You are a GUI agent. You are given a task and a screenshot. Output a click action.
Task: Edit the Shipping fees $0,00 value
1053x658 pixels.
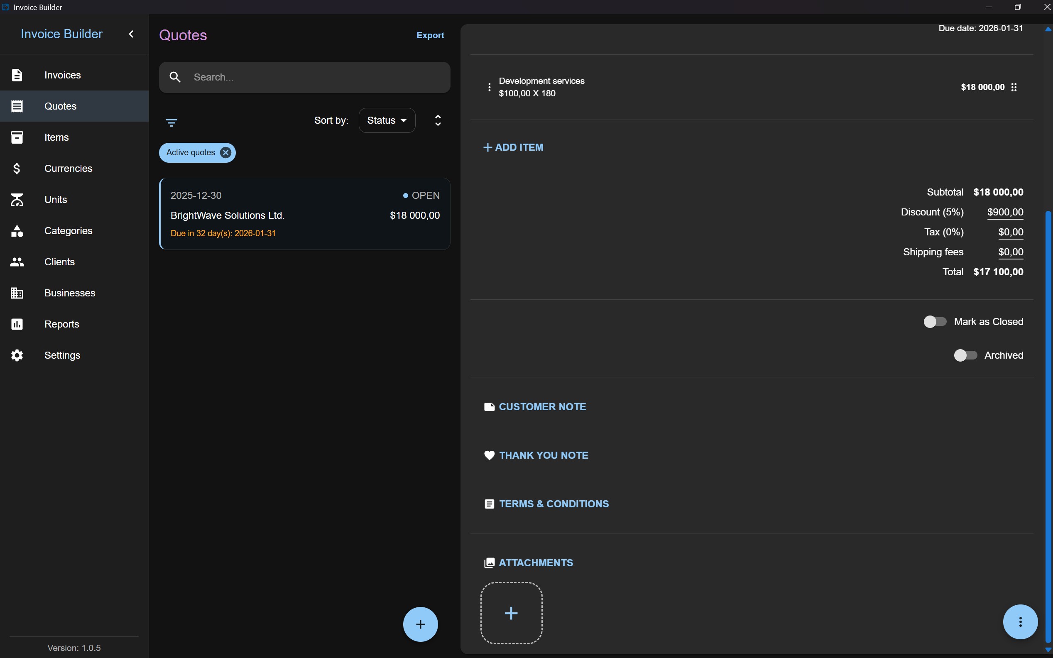(x=1010, y=252)
